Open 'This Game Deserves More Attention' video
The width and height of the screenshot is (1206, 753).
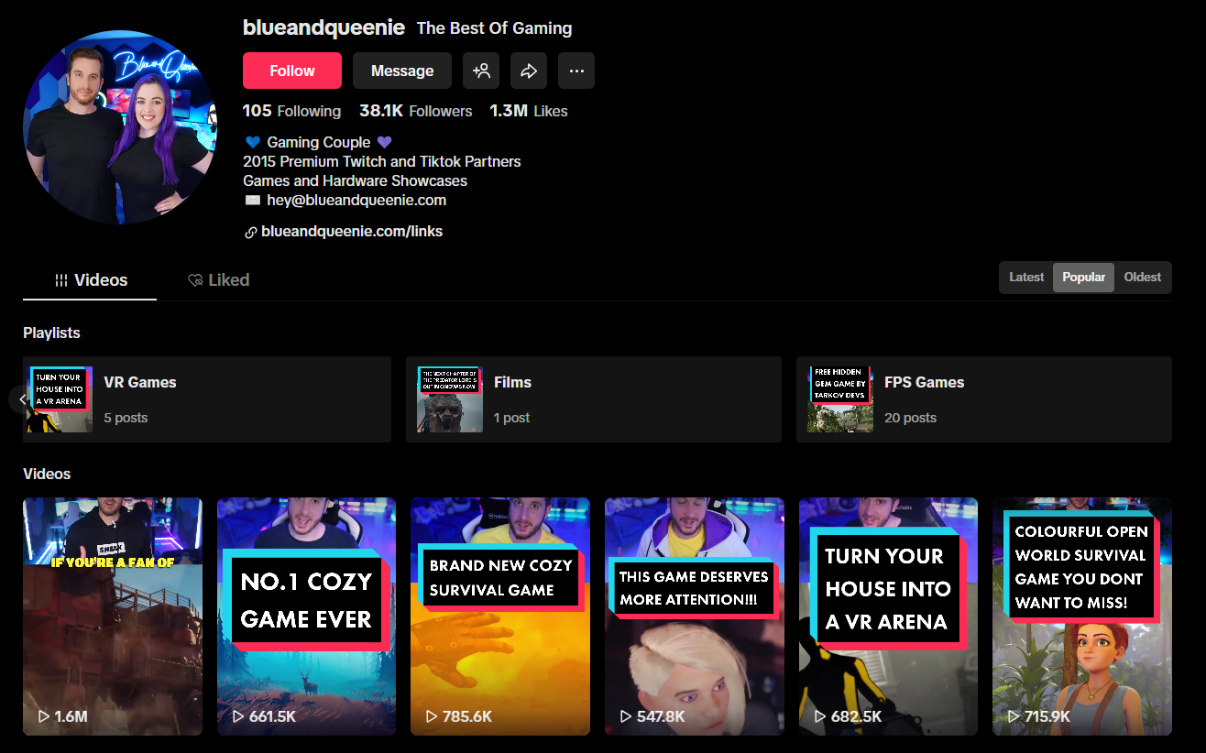pyautogui.click(x=695, y=617)
